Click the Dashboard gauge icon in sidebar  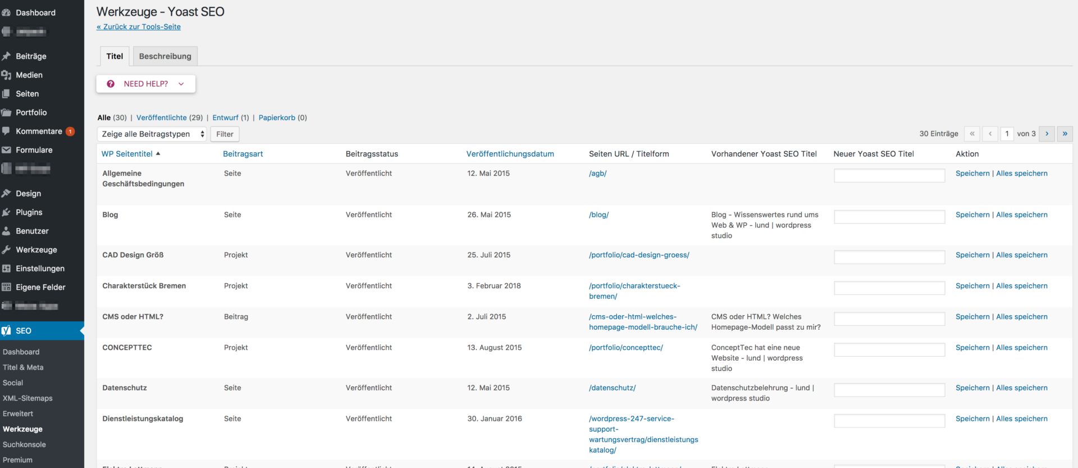pyautogui.click(x=6, y=12)
